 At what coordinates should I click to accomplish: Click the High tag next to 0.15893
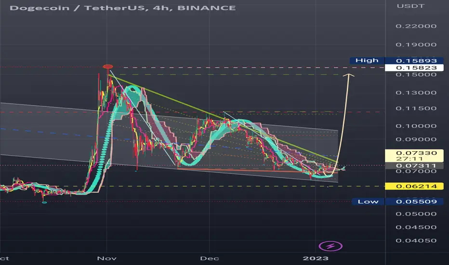pyautogui.click(x=367, y=60)
